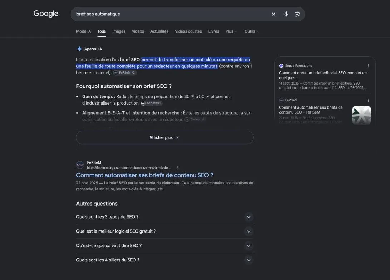
Task: Switch to the Images tab
Action: tap(119, 31)
